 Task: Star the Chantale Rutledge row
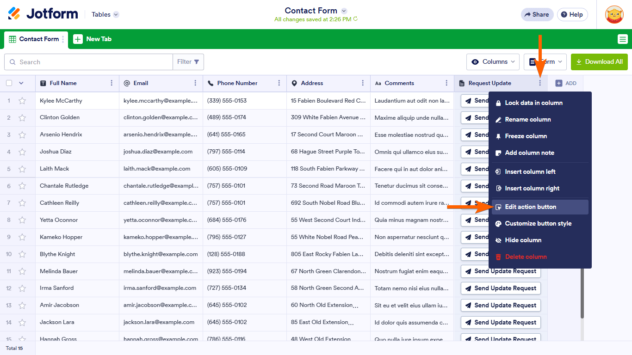(x=22, y=186)
